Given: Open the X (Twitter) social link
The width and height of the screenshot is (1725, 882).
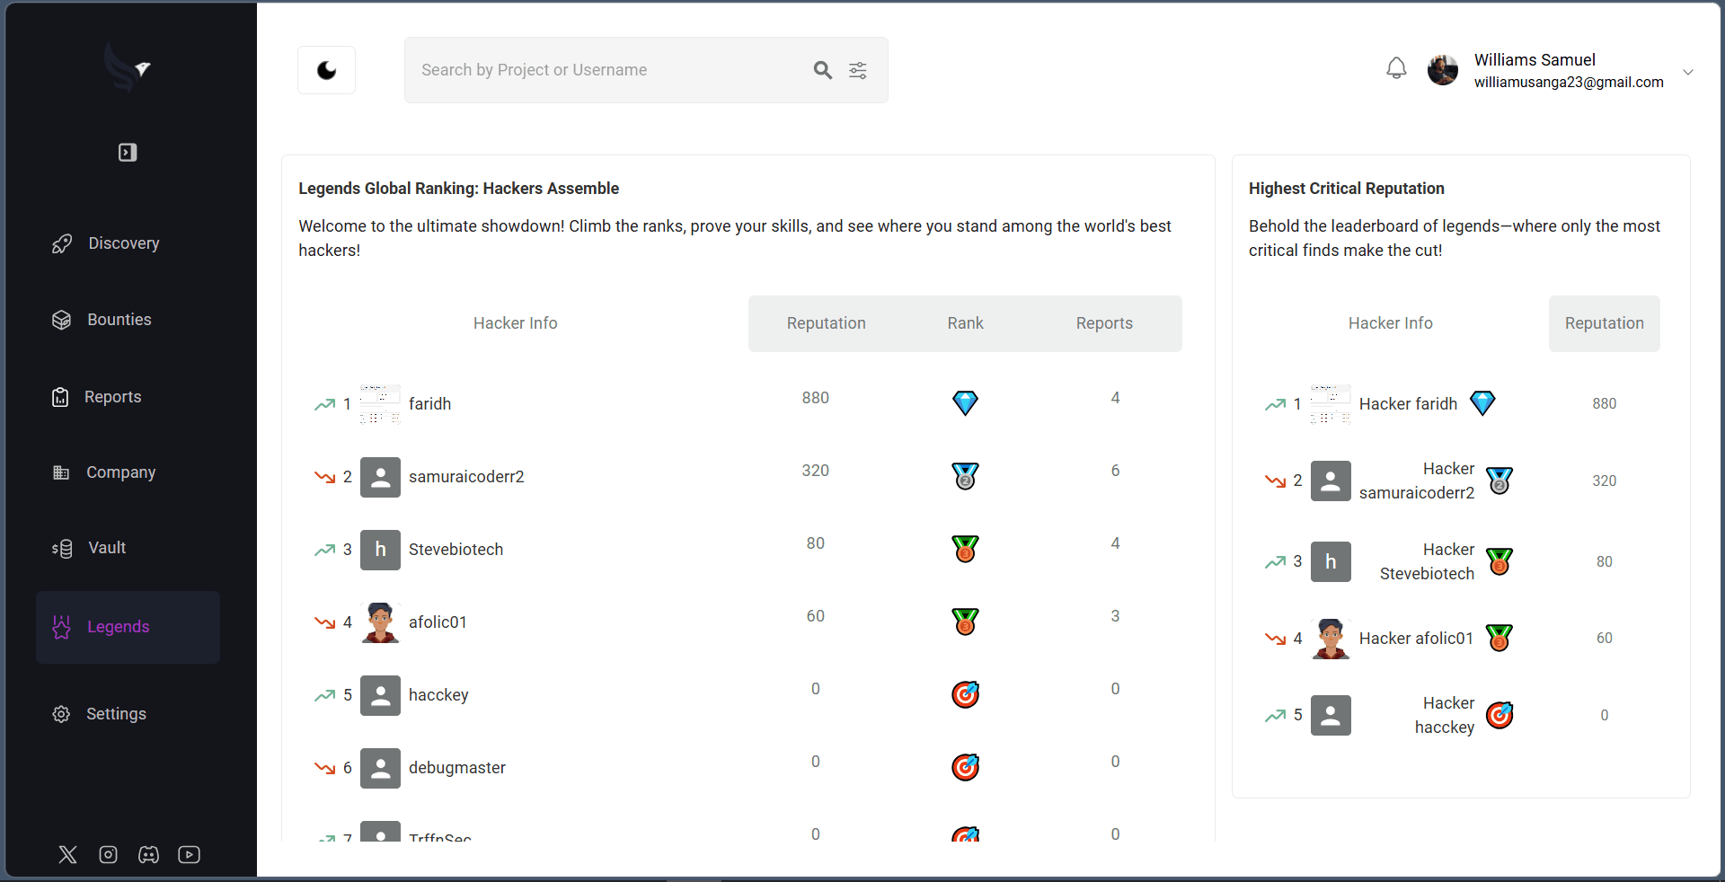Looking at the screenshot, I should (x=68, y=854).
